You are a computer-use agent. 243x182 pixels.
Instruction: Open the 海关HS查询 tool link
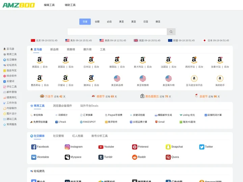point(187,122)
